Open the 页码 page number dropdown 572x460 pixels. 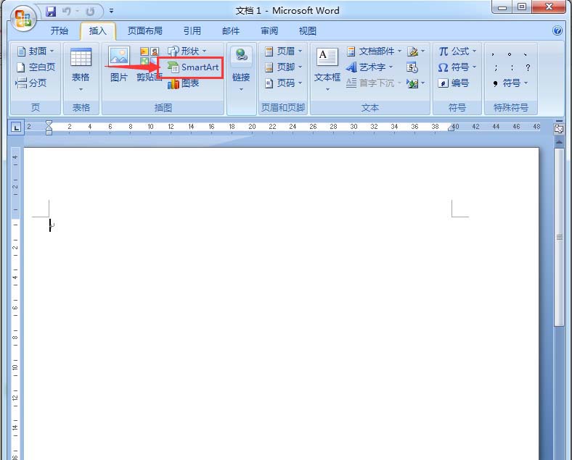click(283, 83)
